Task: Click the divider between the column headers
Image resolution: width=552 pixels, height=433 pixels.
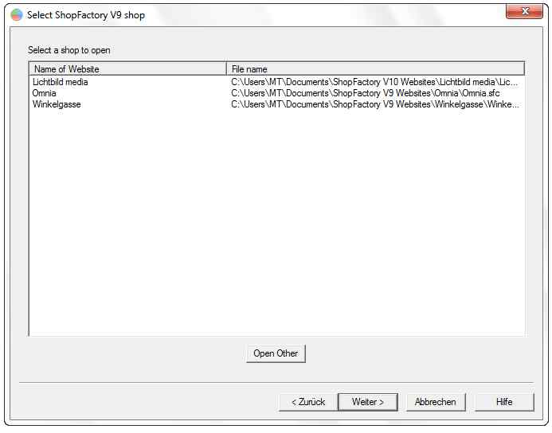Action: click(x=227, y=69)
